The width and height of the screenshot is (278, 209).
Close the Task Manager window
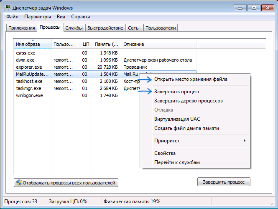click(268, 8)
